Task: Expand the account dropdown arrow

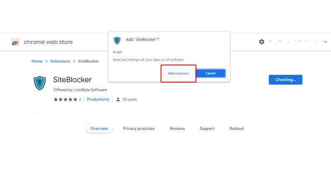Action: point(325,42)
